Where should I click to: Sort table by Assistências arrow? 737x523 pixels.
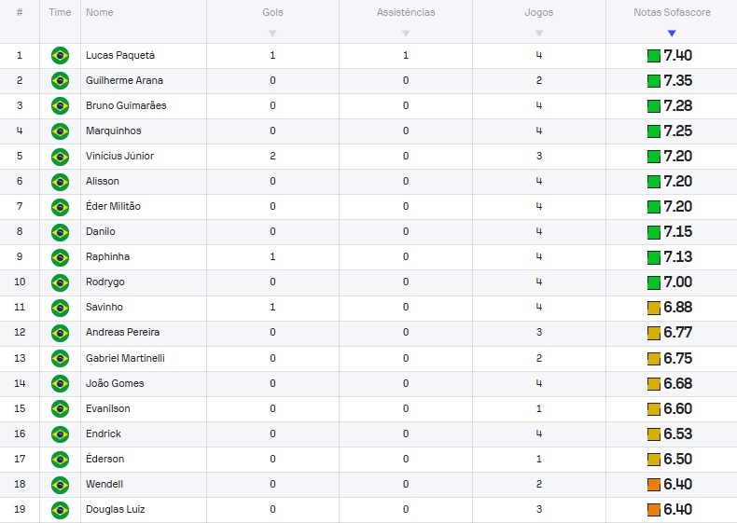point(406,34)
